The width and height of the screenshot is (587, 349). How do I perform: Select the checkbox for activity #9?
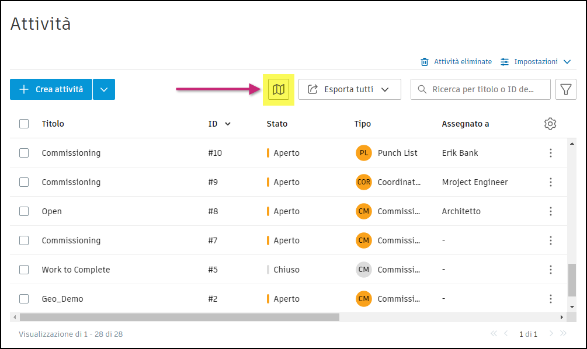(24, 182)
